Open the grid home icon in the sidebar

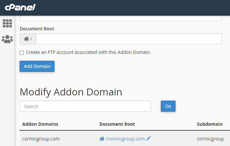(7, 24)
